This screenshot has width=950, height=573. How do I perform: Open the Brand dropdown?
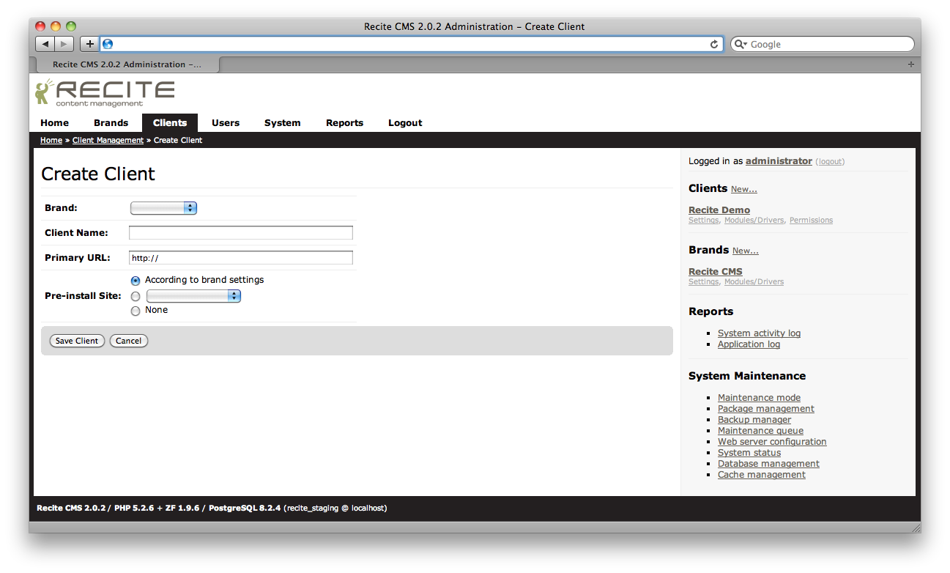point(163,208)
